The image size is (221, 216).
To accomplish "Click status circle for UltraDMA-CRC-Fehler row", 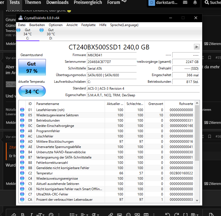I will tap(22, 194).
